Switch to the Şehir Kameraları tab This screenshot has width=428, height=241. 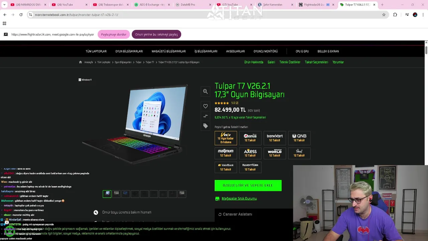[x=276, y=5]
